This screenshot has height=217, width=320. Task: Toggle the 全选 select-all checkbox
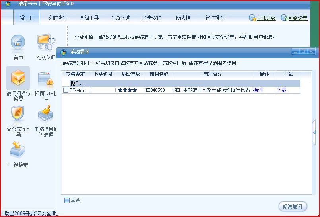(67, 200)
